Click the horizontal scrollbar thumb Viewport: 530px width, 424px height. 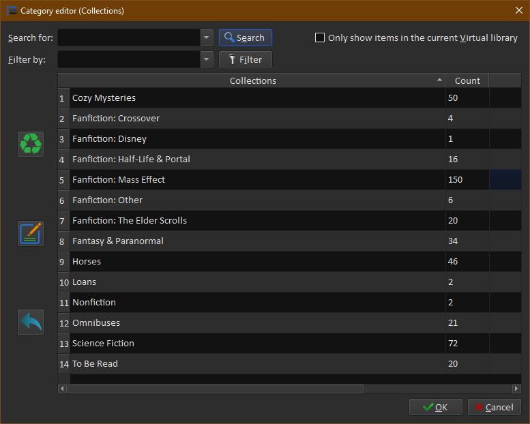coord(216,389)
